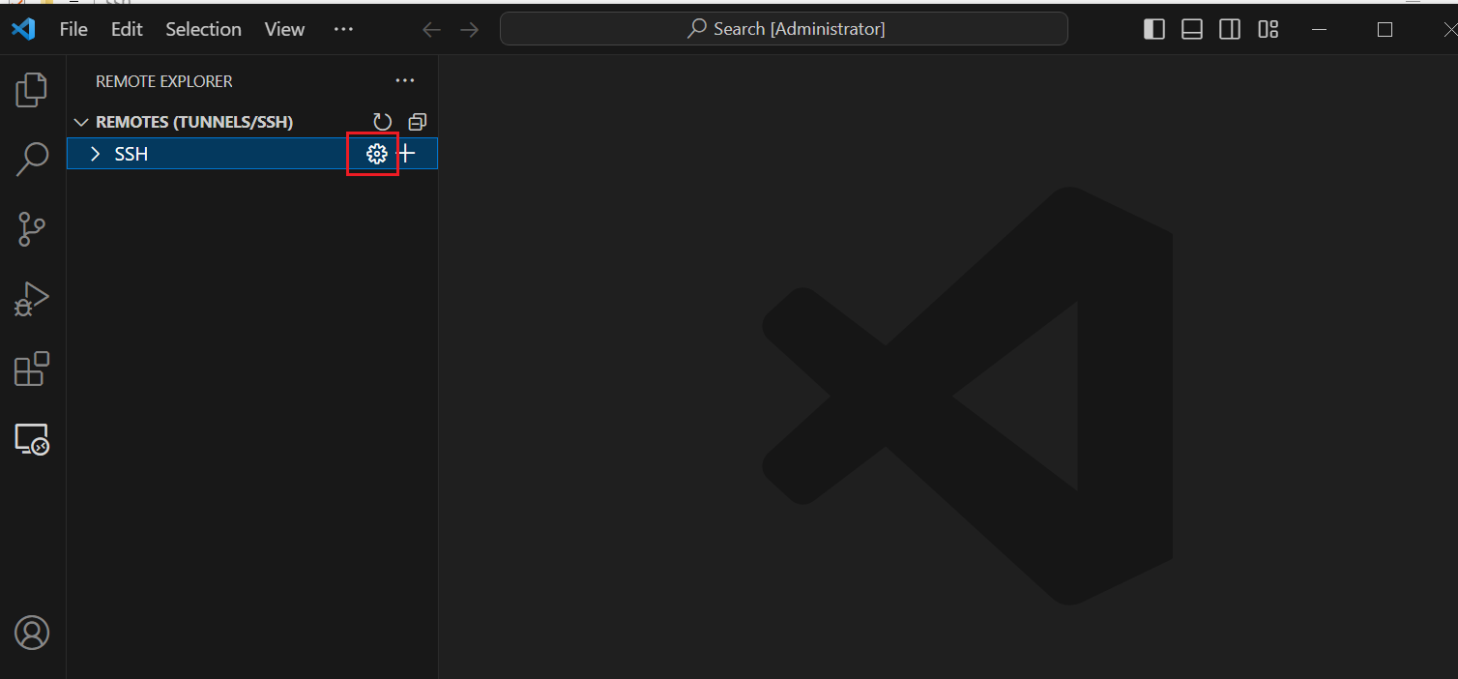Show more menu bar items ellipsis

(343, 29)
